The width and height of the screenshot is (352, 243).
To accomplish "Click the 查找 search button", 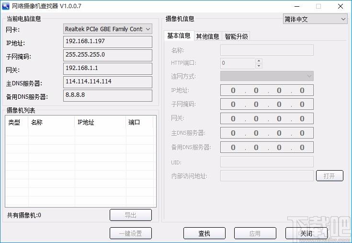I will pyautogui.click(x=204, y=233).
